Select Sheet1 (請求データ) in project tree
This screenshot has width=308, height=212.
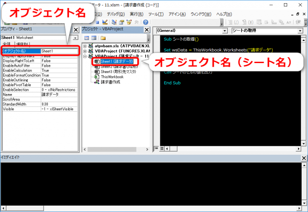pos(117,61)
